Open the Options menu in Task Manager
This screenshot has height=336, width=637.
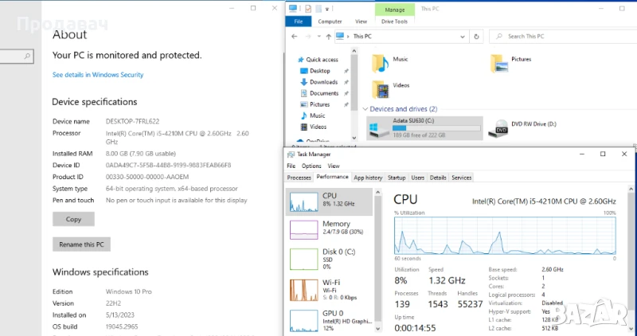(x=311, y=166)
